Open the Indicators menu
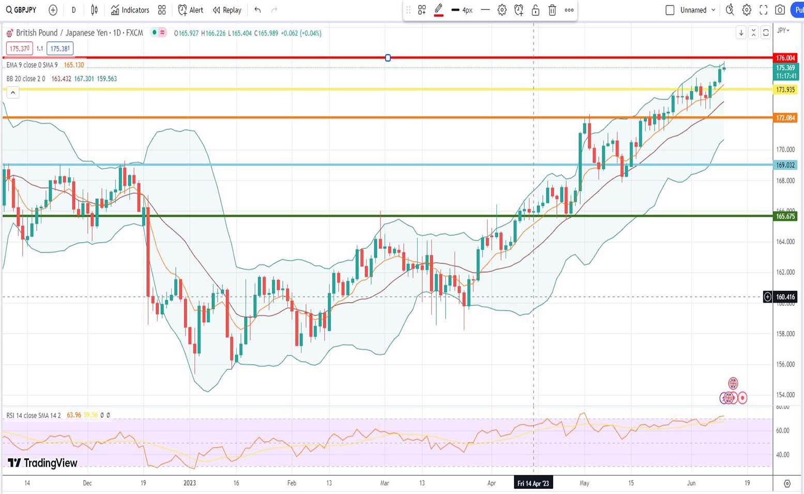The image size is (804, 494). (130, 10)
